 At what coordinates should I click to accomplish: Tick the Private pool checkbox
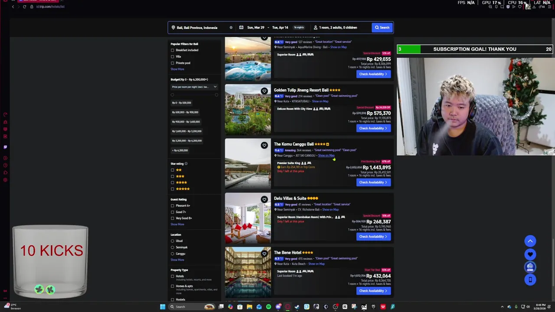coord(173,63)
